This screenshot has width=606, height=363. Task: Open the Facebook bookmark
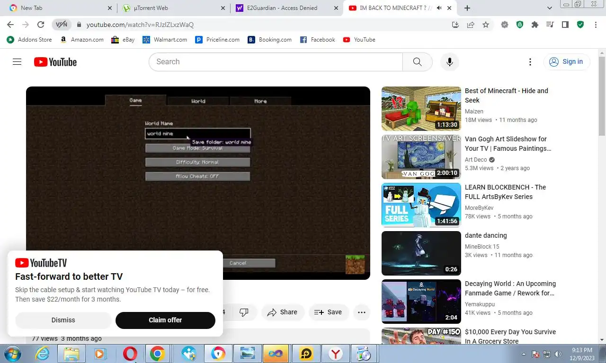(x=317, y=40)
